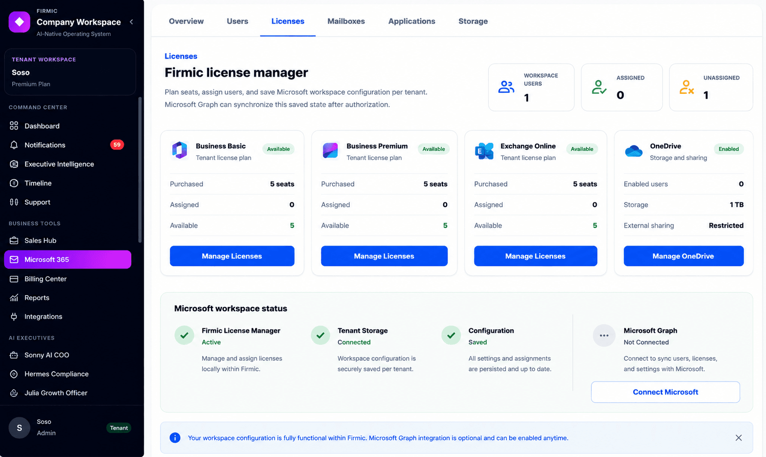Click the Connect Microsoft button
Viewport: 766px width, 457px height.
(665, 392)
